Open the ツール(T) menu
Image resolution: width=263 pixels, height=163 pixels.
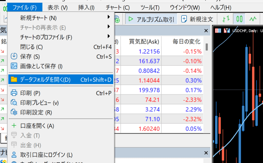pyautogui.click(x=150, y=7)
